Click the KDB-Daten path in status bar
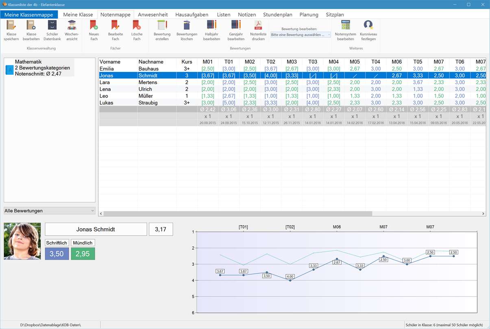490x329 pixels. [51, 325]
